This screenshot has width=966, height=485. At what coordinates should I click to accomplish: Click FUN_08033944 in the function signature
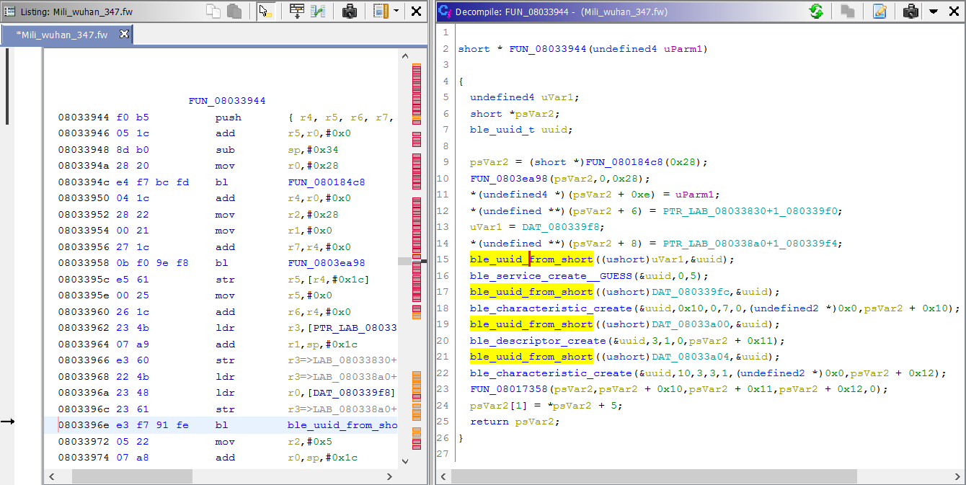(549, 49)
